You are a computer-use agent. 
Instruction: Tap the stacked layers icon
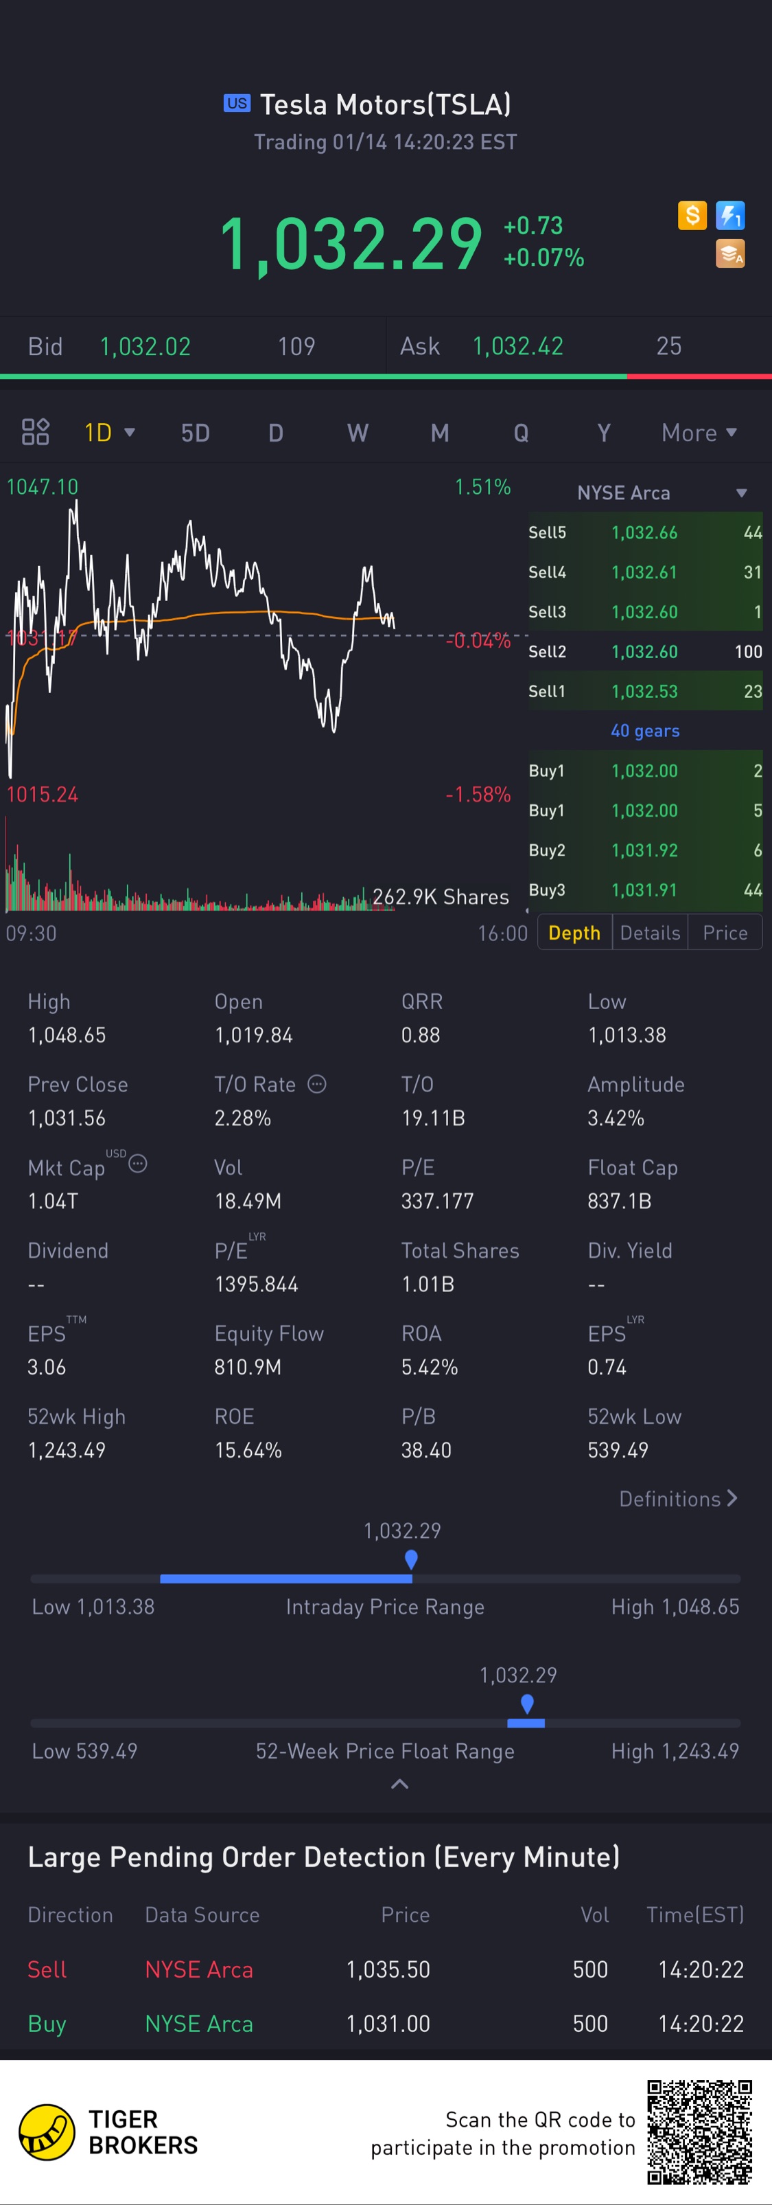tap(730, 254)
